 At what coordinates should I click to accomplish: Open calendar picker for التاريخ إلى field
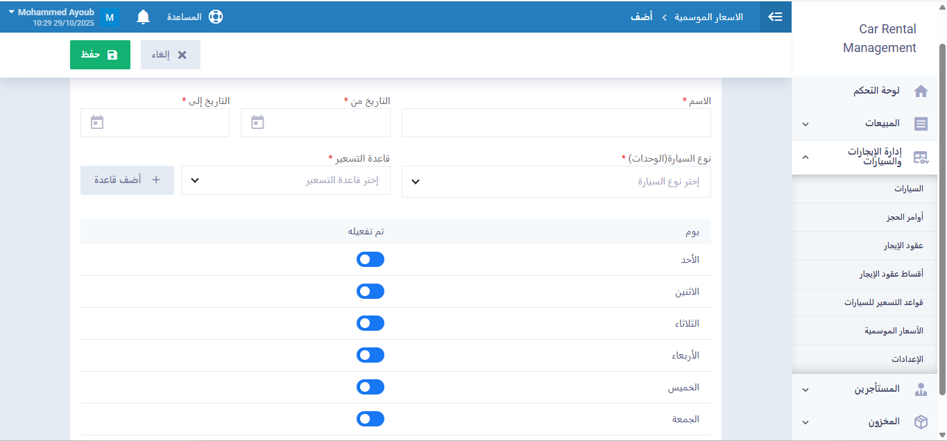(97, 123)
